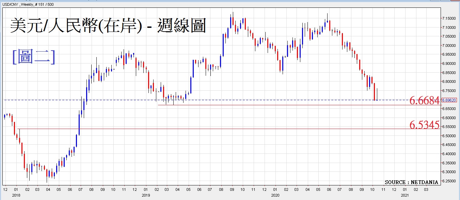Click the 7.15000 price axis label
This screenshot has height=200, width=460.
[x=449, y=18]
